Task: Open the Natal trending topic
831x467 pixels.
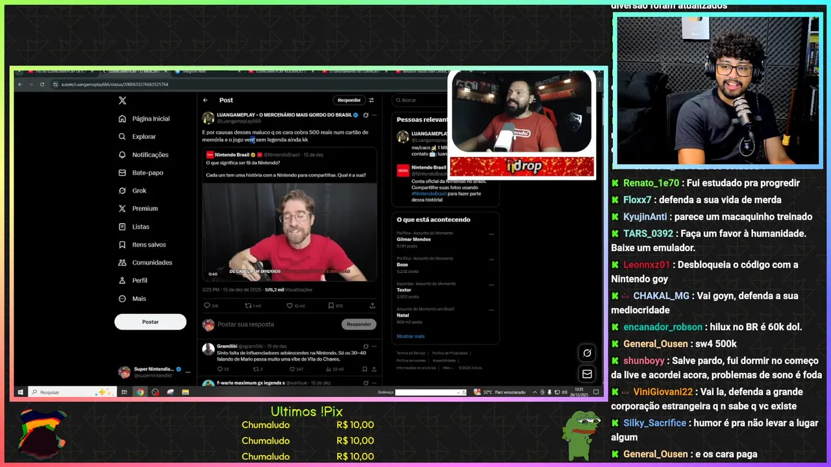Action: click(x=403, y=315)
